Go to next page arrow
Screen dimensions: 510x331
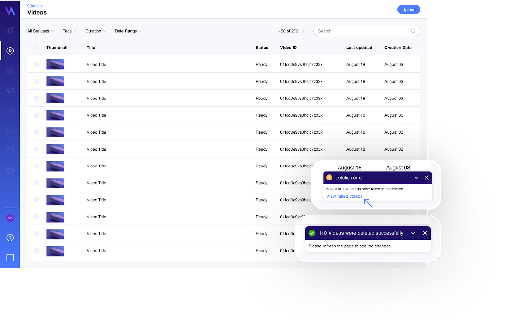[x=303, y=31]
